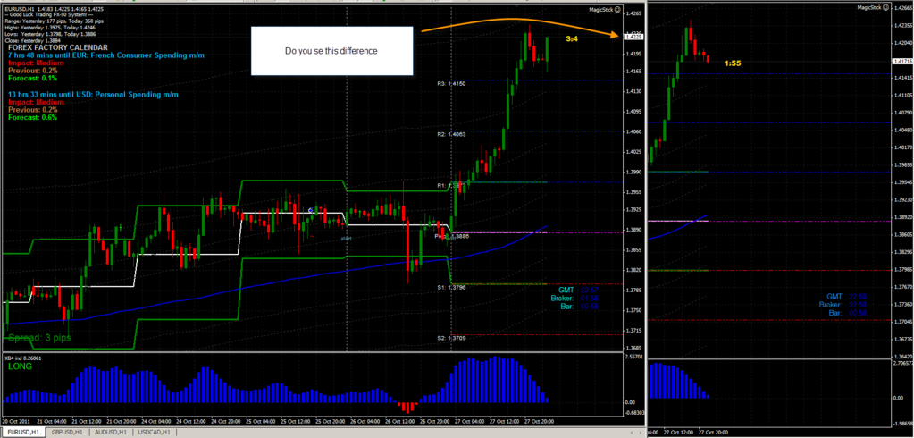Click the LONG signal label in indicator window

pyautogui.click(x=20, y=366)
